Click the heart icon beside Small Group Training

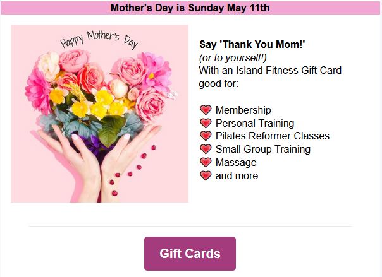206,149
